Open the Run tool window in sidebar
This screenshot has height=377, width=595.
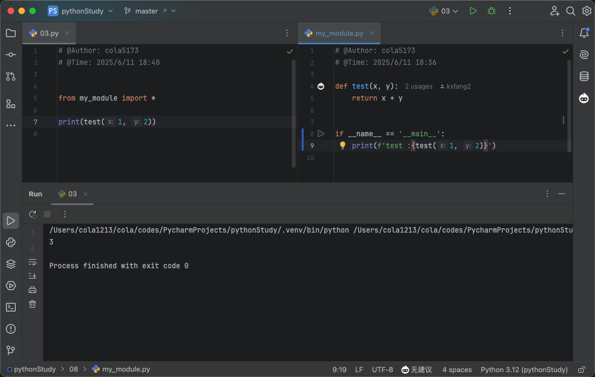point(11,221)
